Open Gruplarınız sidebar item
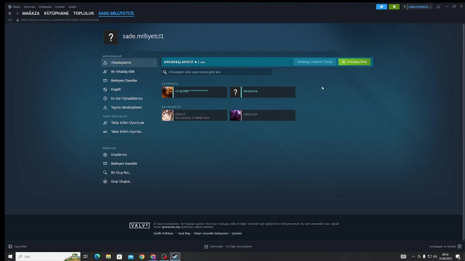Image resolution: width=465 pixels, height=261 pixels. point(129,154)
